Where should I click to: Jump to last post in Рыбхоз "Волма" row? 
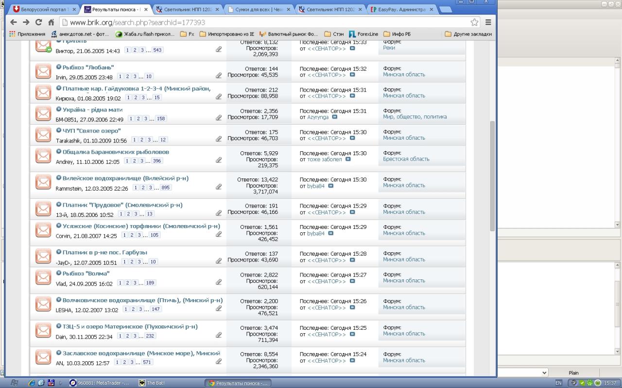pos(352,281)
